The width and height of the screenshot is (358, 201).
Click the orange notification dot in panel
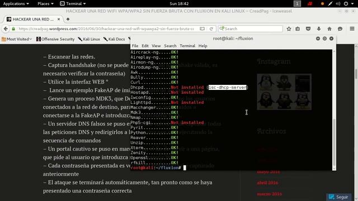point(322,4)
